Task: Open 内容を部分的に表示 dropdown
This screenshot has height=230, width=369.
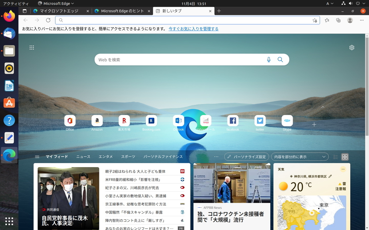Action: (x=300, y=157)
